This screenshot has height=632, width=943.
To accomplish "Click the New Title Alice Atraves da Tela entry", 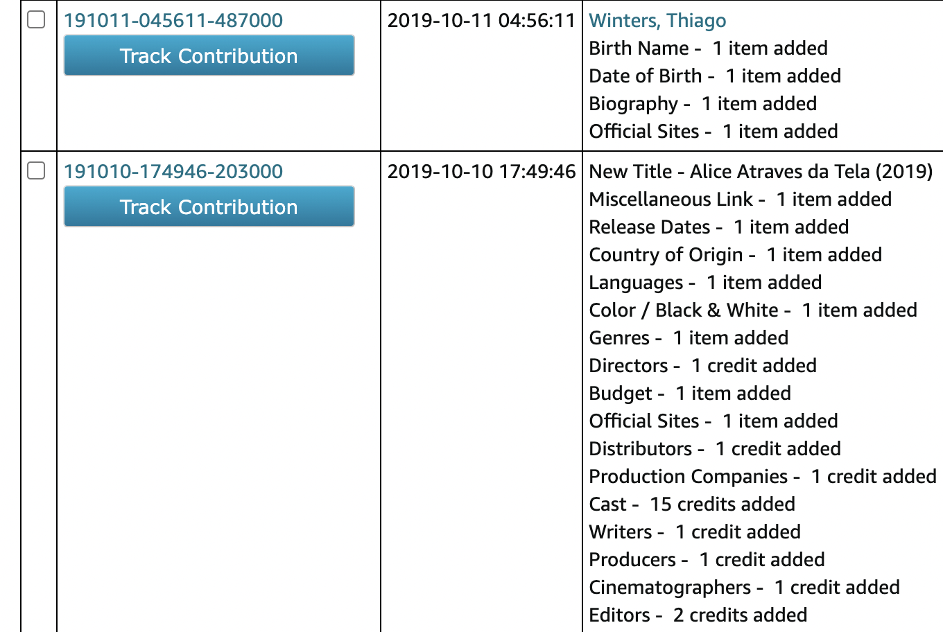I will coord(762,171).
